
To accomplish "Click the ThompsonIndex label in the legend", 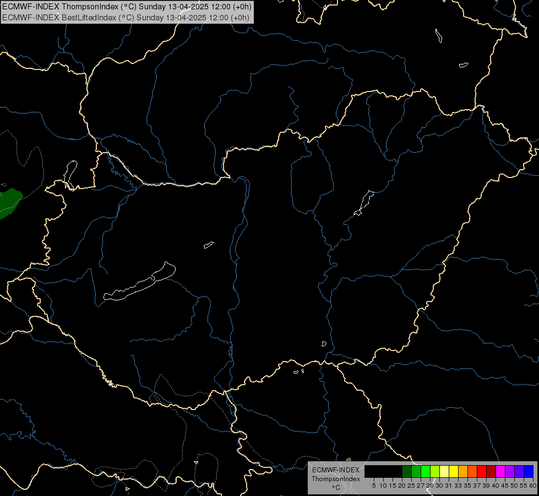I will tap(335, 479).
